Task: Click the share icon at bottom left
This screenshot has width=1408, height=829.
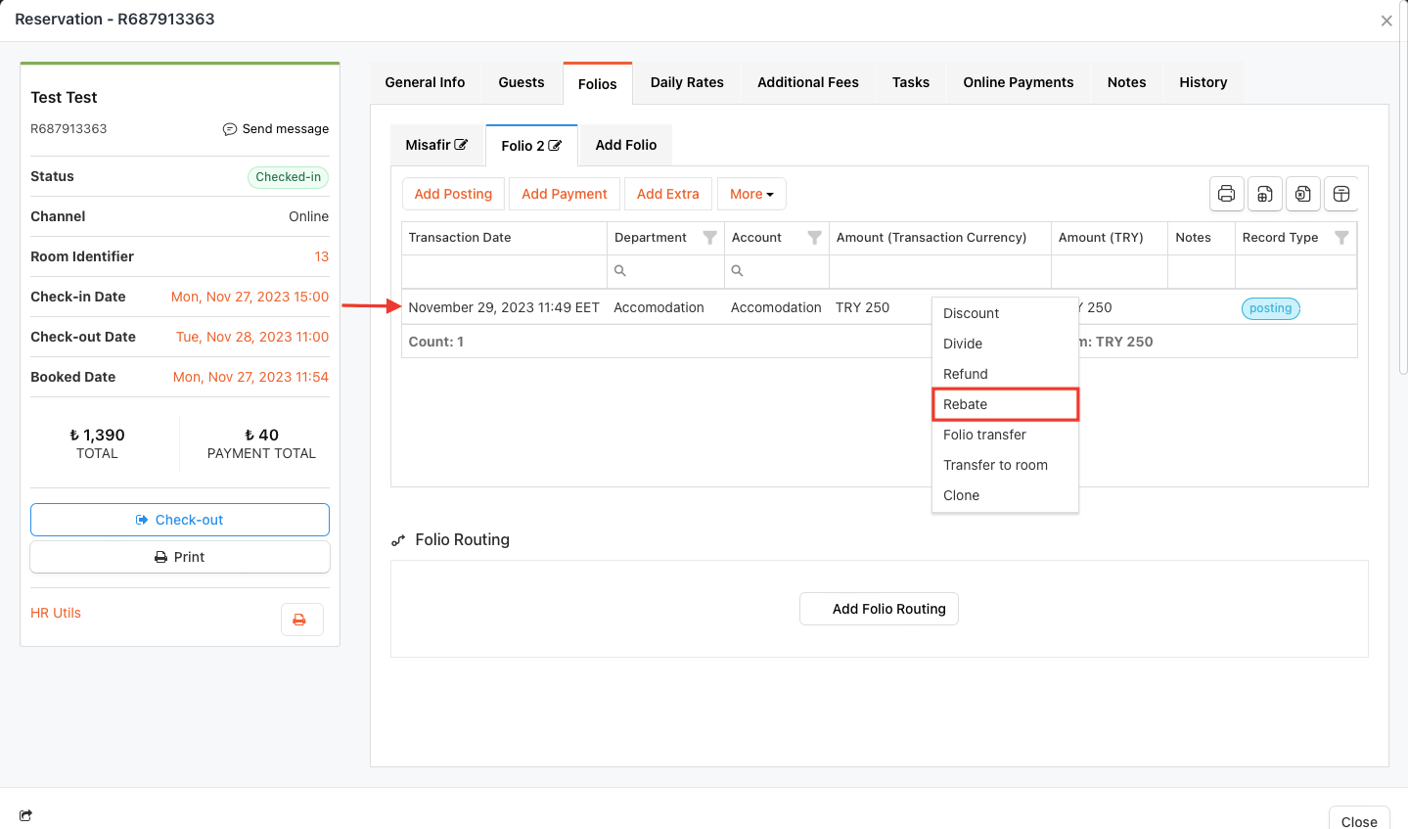Action: (25, 815)
